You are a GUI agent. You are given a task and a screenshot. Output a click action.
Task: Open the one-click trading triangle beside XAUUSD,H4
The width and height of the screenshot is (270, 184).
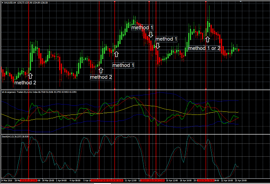pos(2,3)
